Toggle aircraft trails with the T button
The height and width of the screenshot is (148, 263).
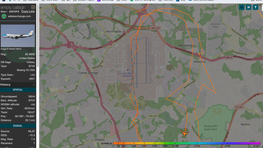click(255, 7)
